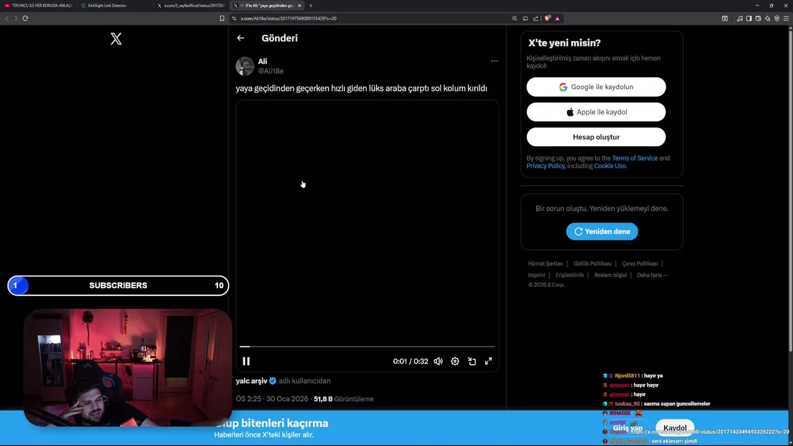This screenshot has width=793, height=446.
Task: Pause the video
Action: (x=246, y=361)
